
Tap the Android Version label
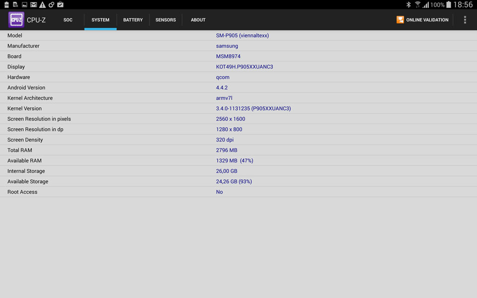point(26,87)
